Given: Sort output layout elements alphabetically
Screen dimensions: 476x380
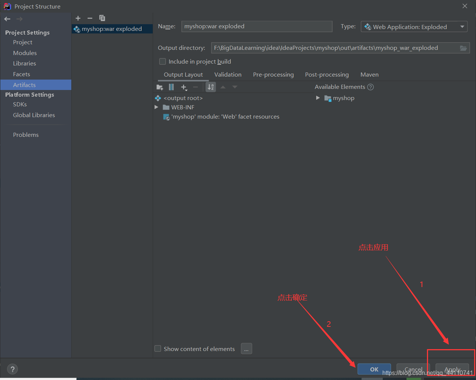Looking at the screenshot, I should click(x=210, y=87).
